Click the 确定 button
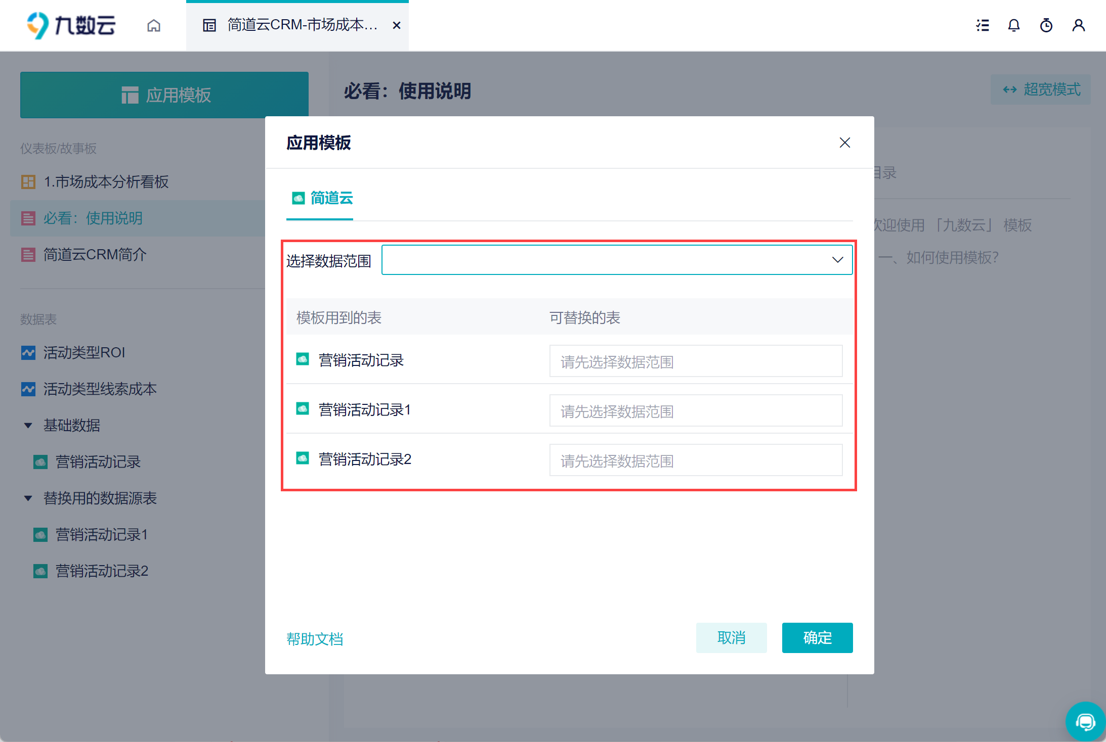Screen dimensions: 1106x742 pyautogui.click(x=817, y=638)
